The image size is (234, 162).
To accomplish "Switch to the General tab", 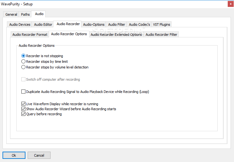I will (11, 14).
